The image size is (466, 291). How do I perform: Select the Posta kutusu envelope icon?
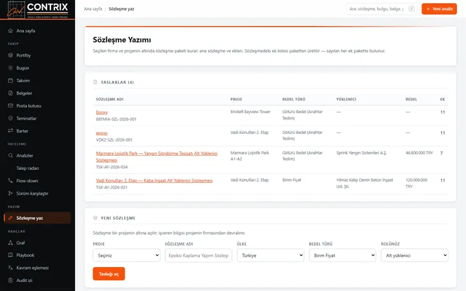click(x=10, y=105)
